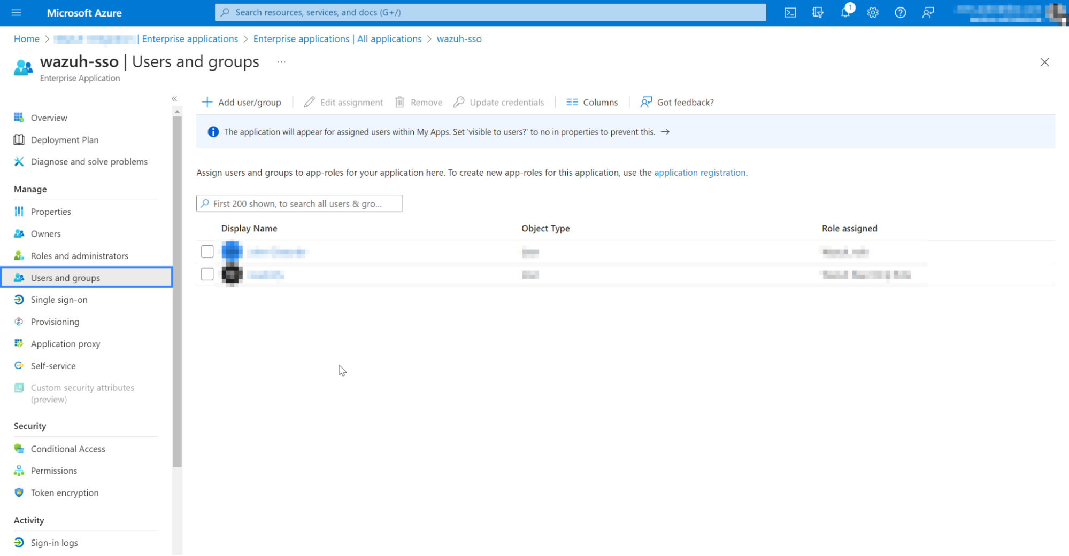Select Users and groups menu item

click(x=87, y=278)
